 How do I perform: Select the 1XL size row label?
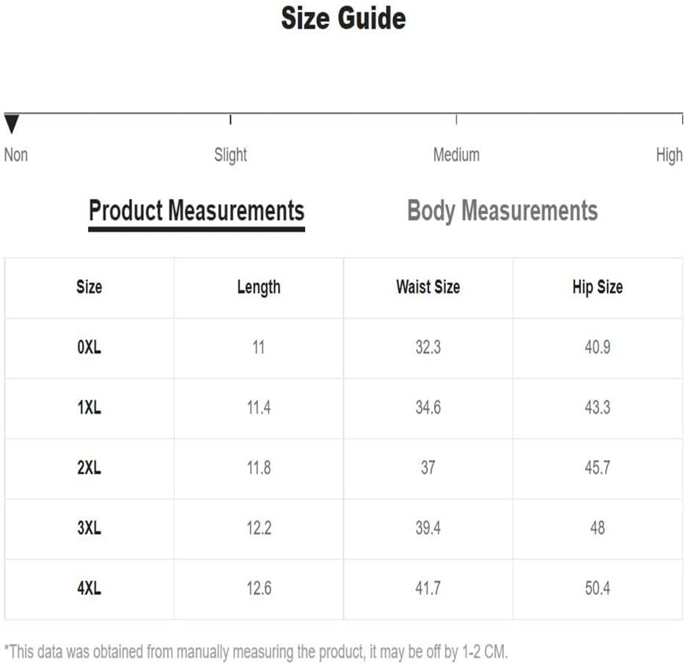click(x=89, y=407)
